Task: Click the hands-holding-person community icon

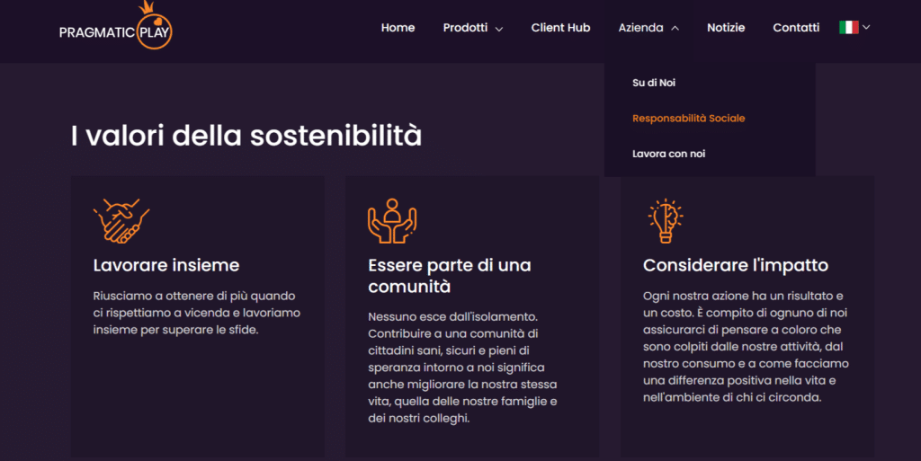Action: point(392,221)
